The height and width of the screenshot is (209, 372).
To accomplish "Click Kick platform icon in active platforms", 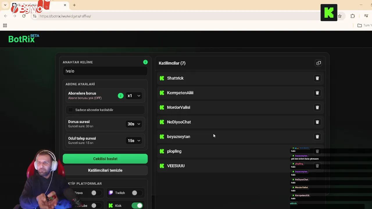I will point(111,206).
